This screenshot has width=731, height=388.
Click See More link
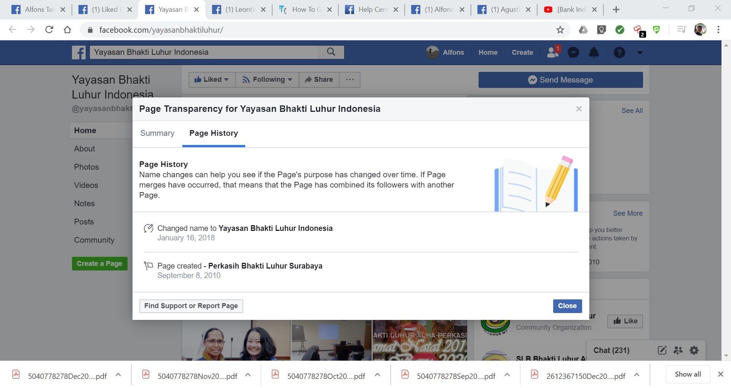pyautogui.click(x=628, y=213)
